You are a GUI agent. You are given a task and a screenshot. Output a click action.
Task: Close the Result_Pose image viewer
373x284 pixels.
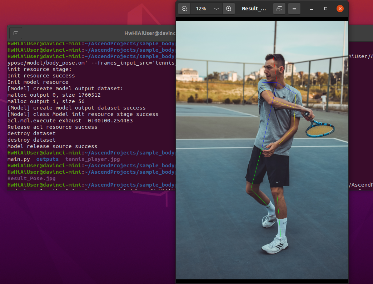click(340, 8)
